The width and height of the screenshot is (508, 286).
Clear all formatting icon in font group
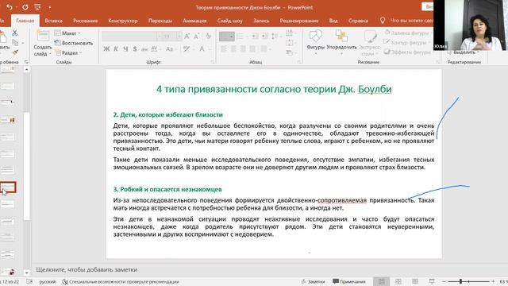tap(208, 37)
